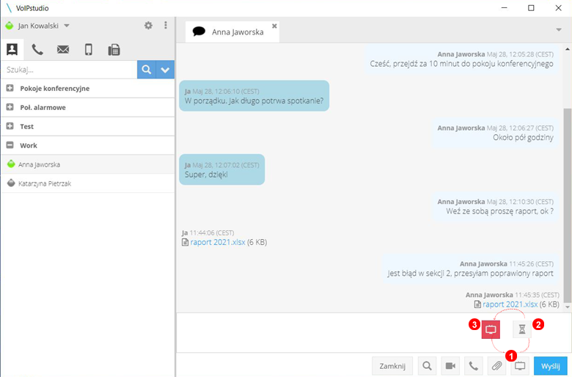Click the chat vertical scrollbar

568,205
